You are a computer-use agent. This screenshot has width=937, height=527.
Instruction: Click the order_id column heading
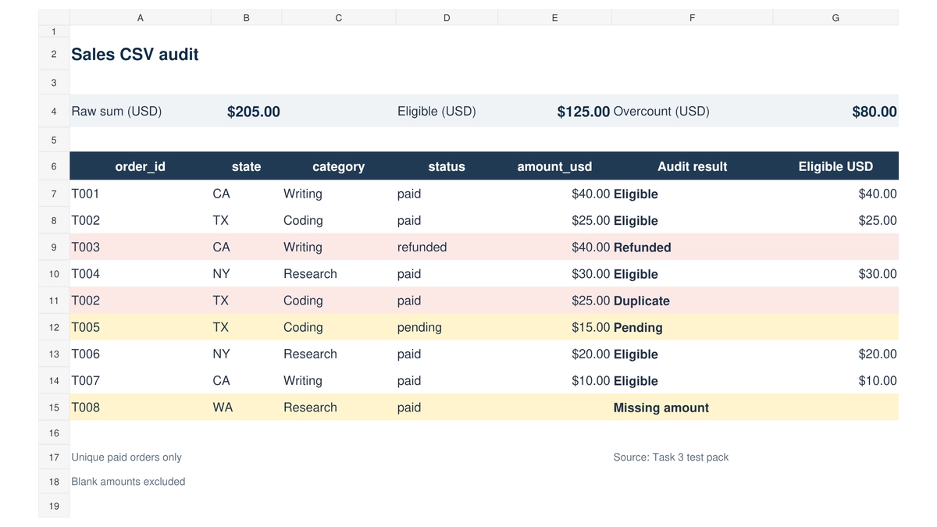(x=140, y=166)
